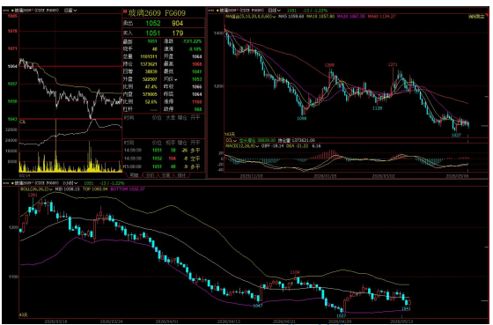Click the 买入 bid price 1051
This screenshot has width=493, height=325.
click(153, 33)
